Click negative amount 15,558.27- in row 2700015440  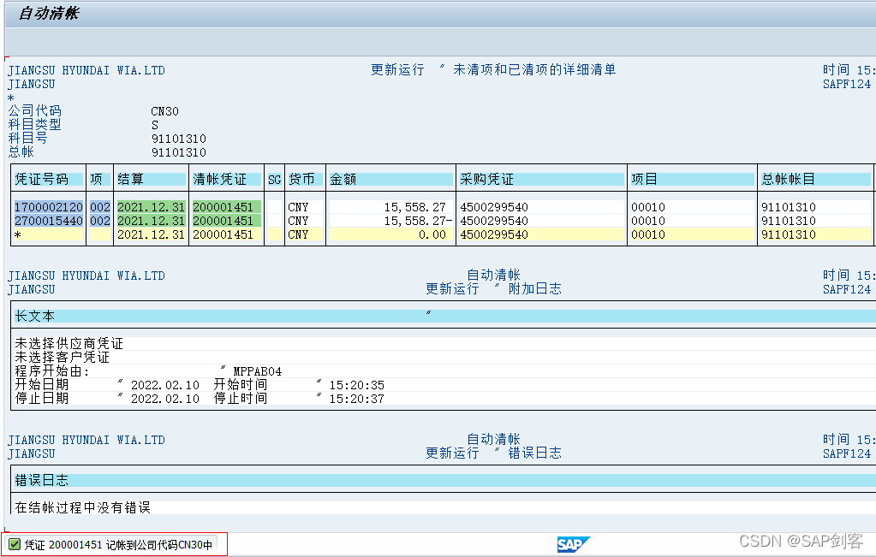[x=418, y=221]
